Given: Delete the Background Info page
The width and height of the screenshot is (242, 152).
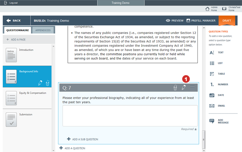Looking at the screenshot, I should [47, 82].
